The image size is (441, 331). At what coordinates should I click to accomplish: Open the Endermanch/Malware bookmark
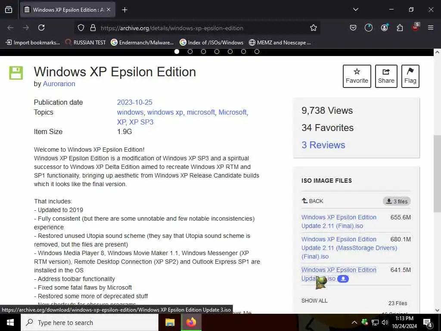(142, 43)
